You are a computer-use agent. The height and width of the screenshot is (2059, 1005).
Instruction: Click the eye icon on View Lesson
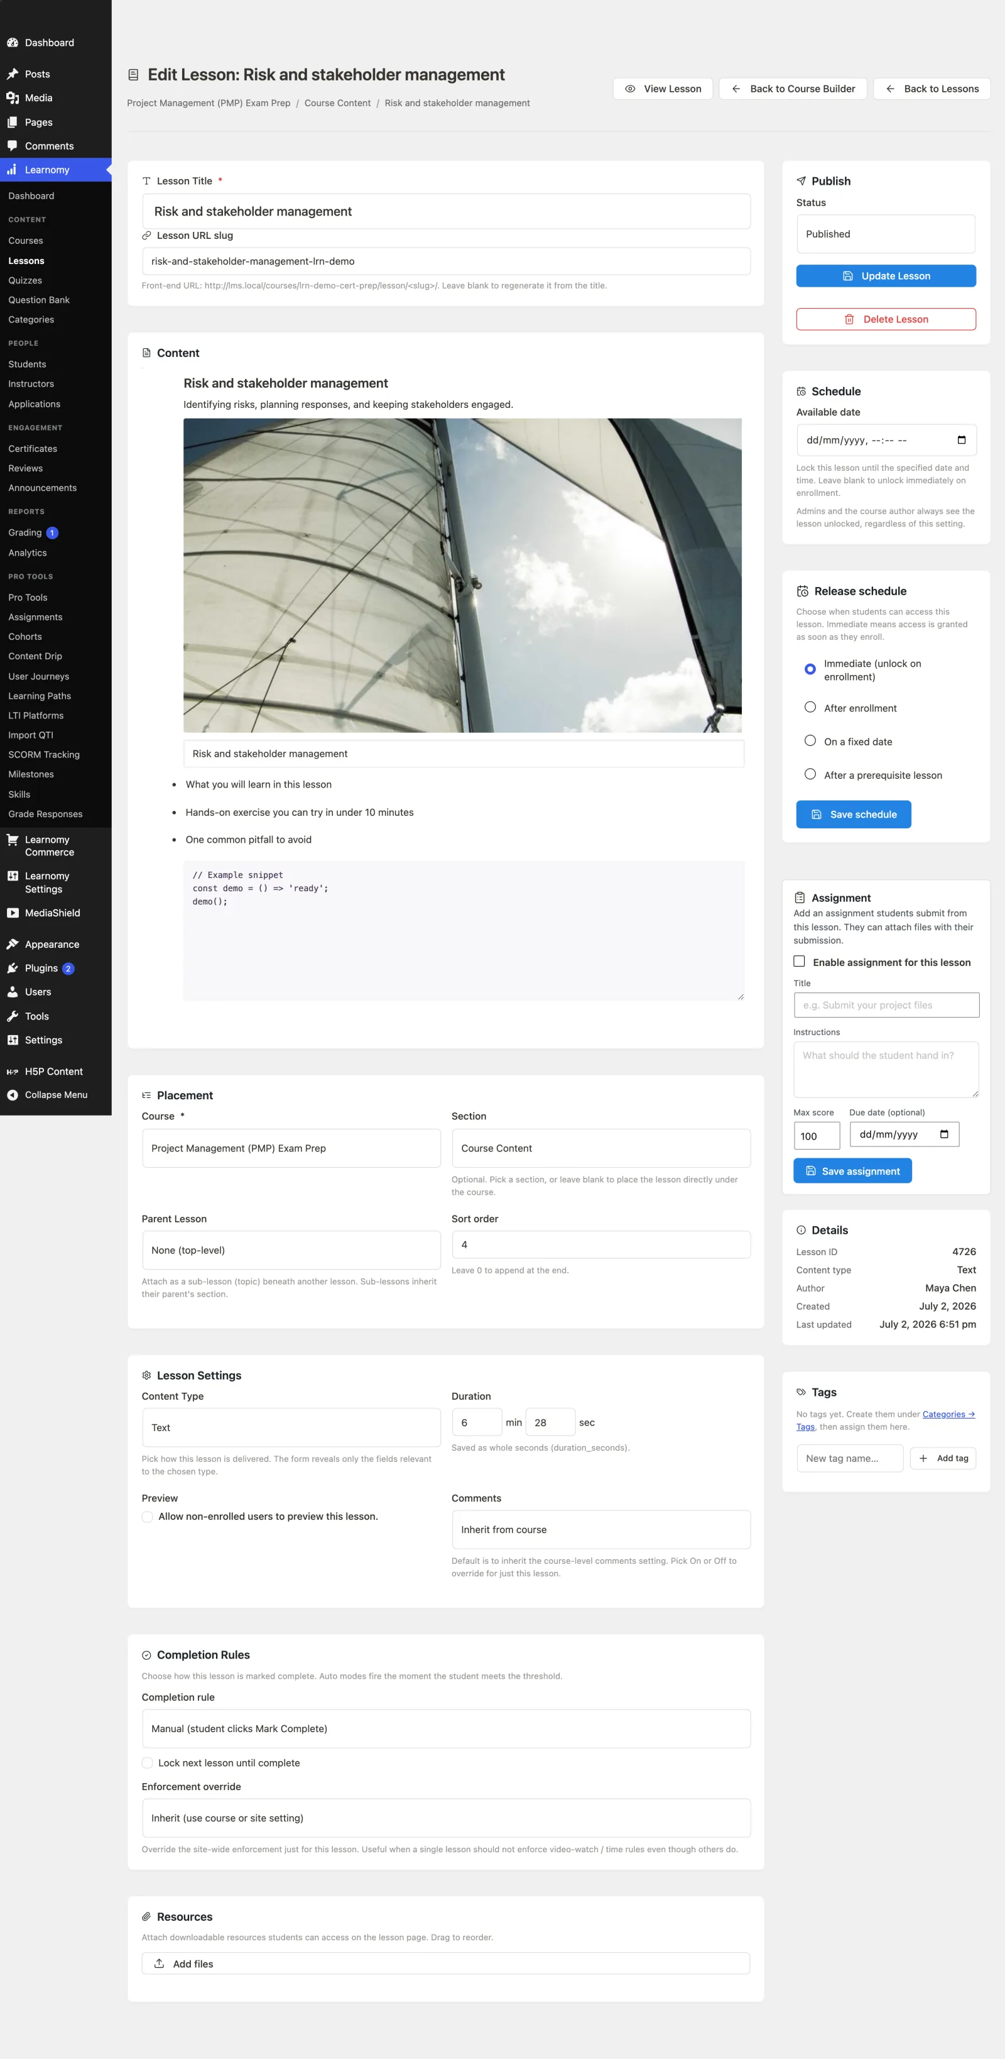pos(630,89)
